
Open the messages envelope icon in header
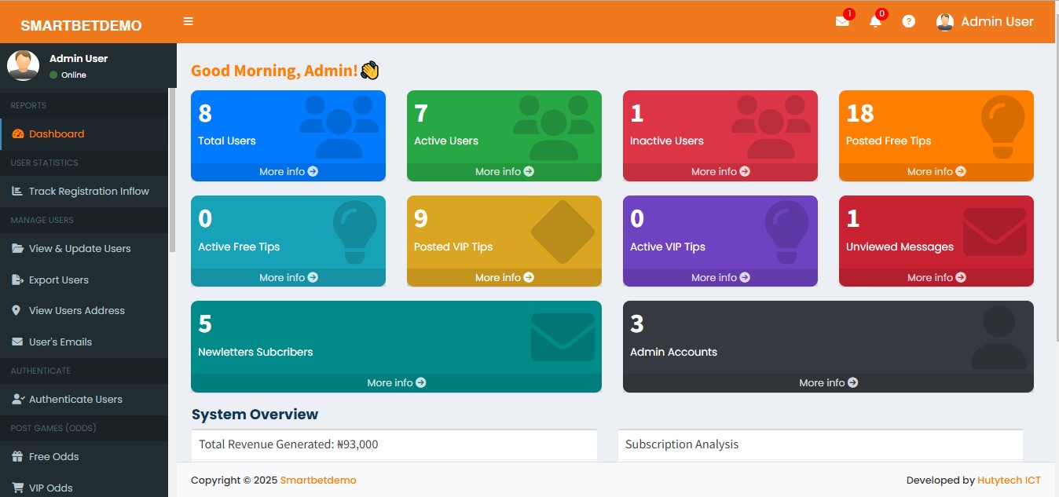click(842, 22)
